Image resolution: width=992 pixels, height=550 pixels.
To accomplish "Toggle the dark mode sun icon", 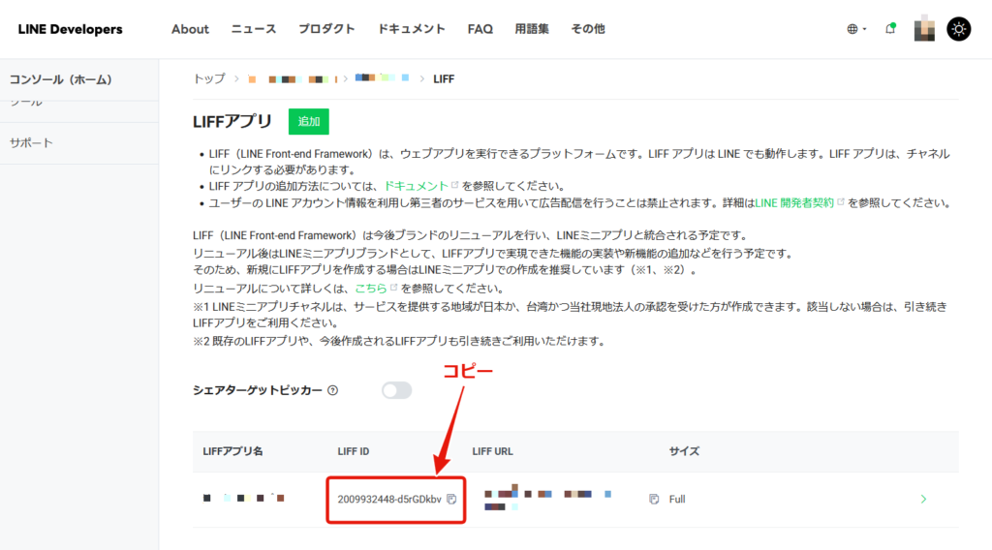I will 958,29.
